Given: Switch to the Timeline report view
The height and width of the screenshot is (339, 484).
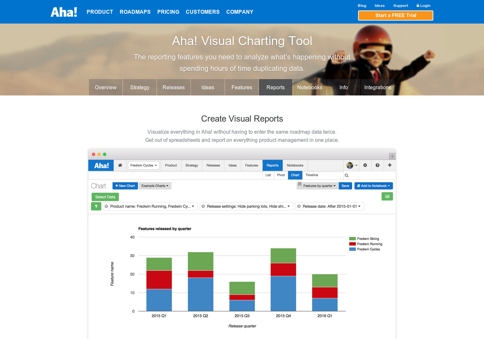Looking at the screenshot, I should [312, 175].
